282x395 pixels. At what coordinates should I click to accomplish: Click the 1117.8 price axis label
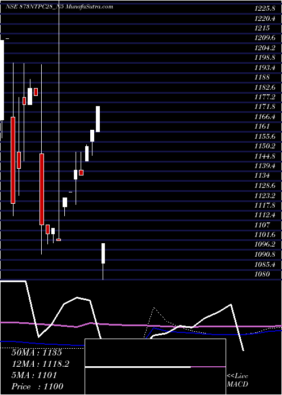coord(265,205)
